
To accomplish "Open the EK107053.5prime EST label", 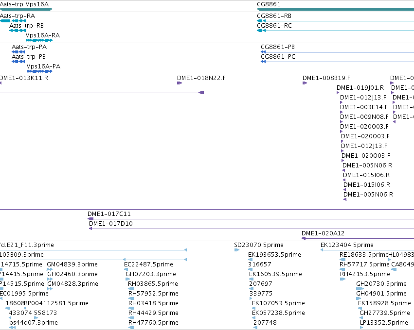I will [x=278, y=303].
